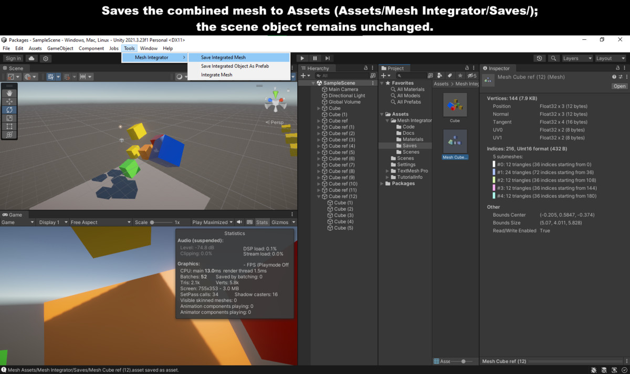Open the Play Maximized dropdown
Screen dimensions: 630x374
click(x=212, y=222)
